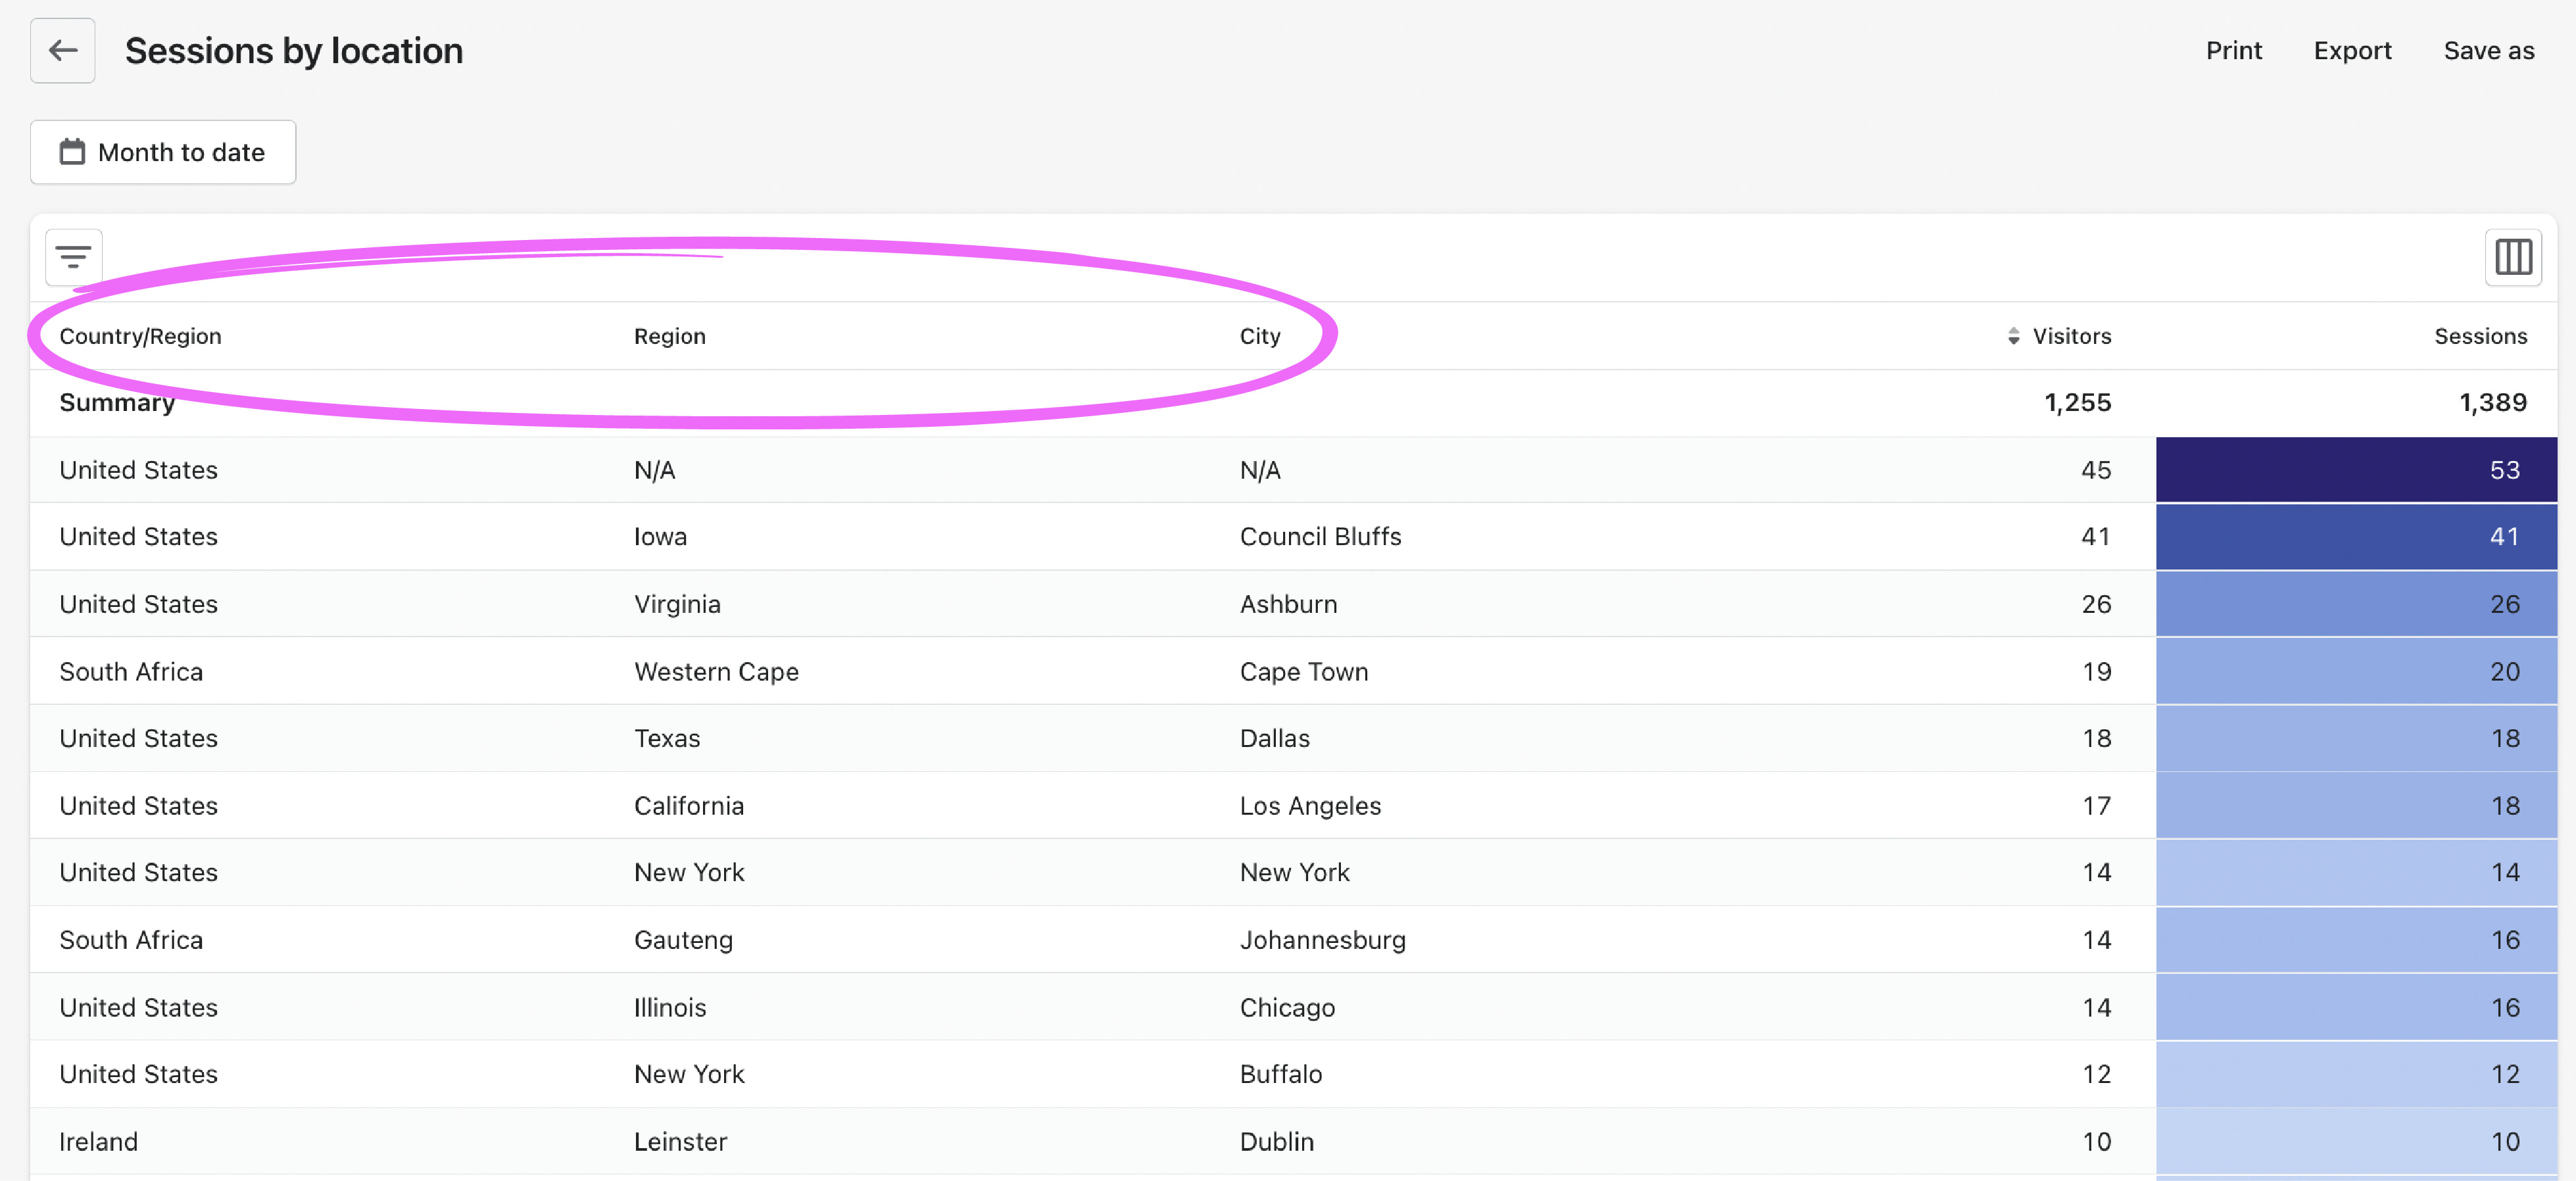
Task: Sort by the Visitors sort arrows
Action: (x=2013, y=336)
